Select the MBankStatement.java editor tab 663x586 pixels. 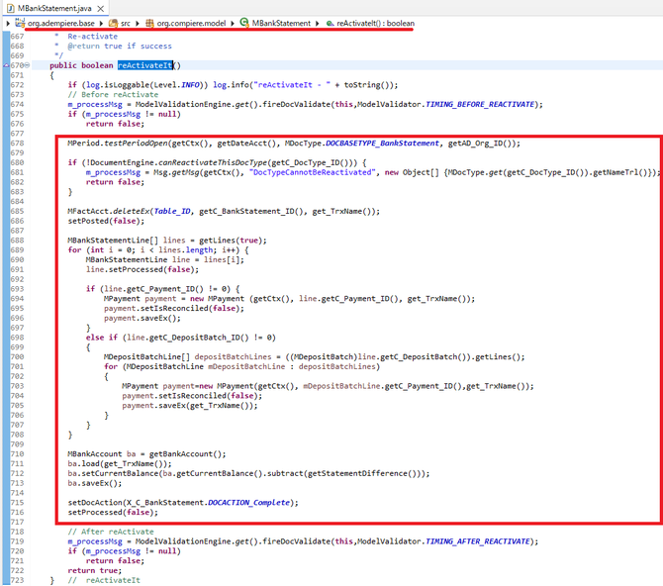click(x=54, y=8)
